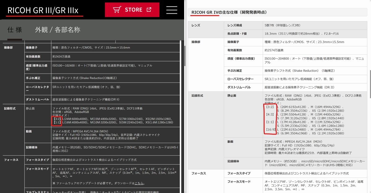The image size is (371, 193).
Task: Click 有効画素数 label on the GR III page
Action: pyautogui.click(x=33, y=57)
